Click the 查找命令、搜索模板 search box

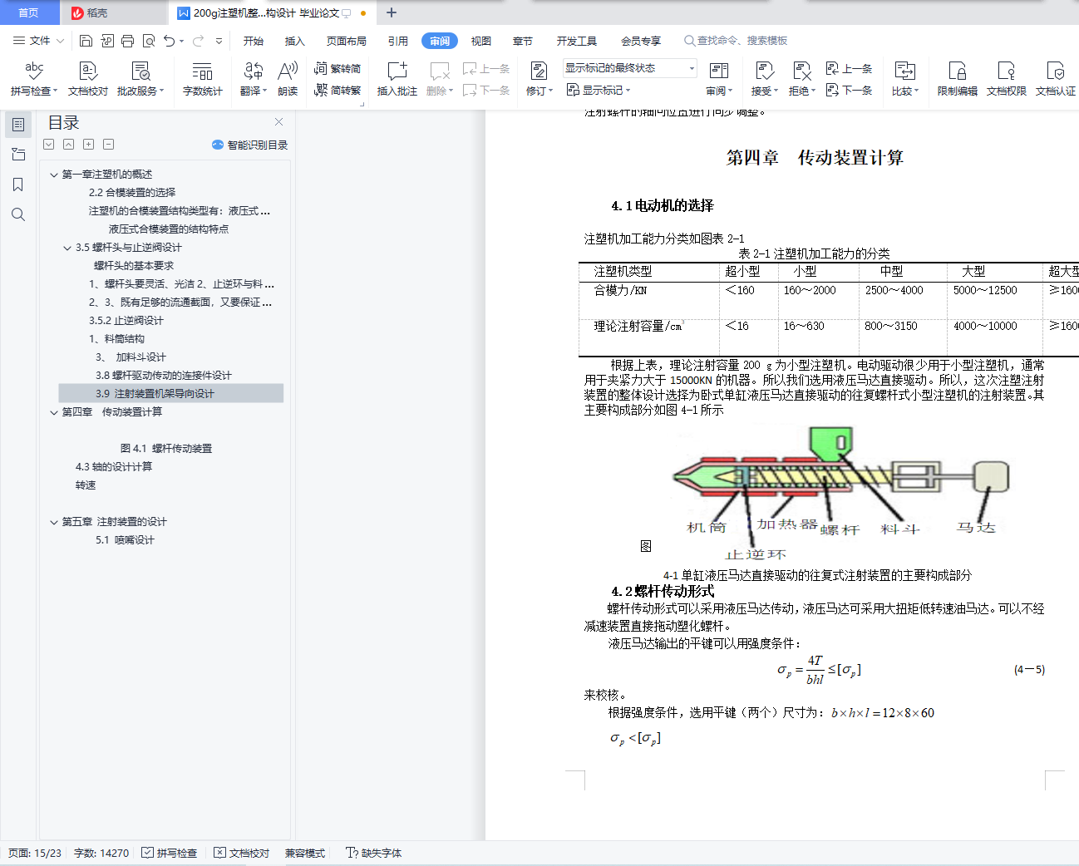pyautogui.click(x=736, y=41)
